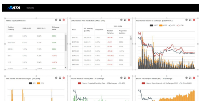Click the iDATA logo
This screenshot has height=106, width=203.
[14, 8]
